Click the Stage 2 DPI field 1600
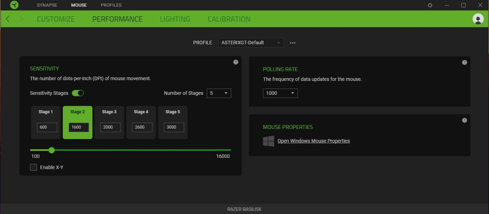 79,127
